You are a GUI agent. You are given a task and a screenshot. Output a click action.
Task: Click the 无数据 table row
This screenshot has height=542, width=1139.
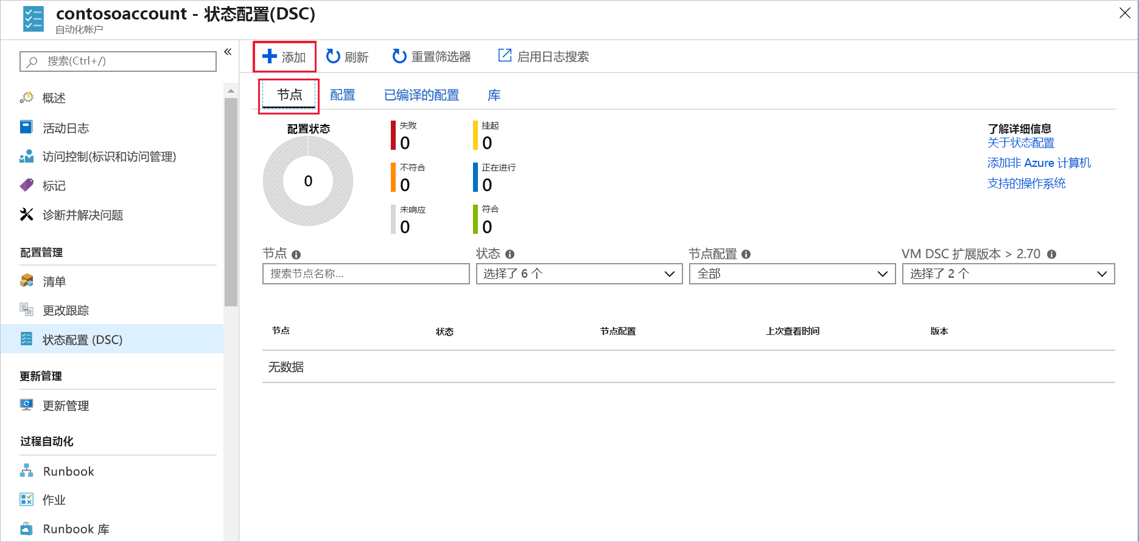pyautogui.click(x=689, y=367)
